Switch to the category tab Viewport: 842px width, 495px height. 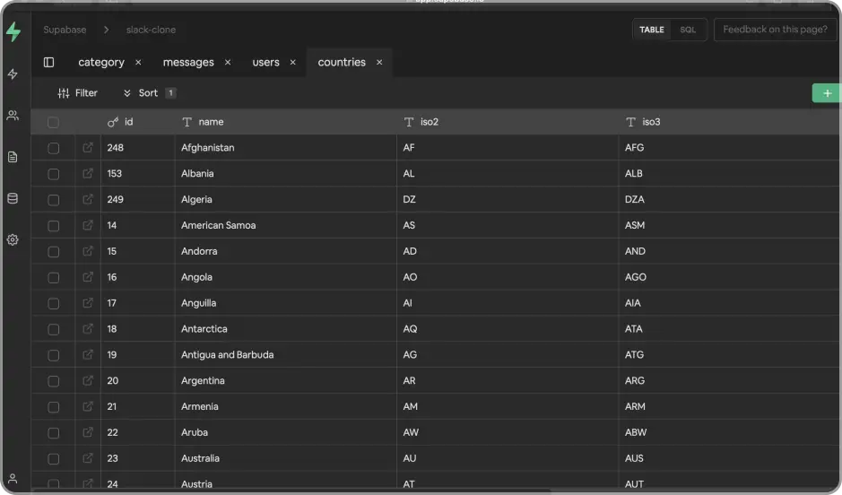click(x=101, y=62)
